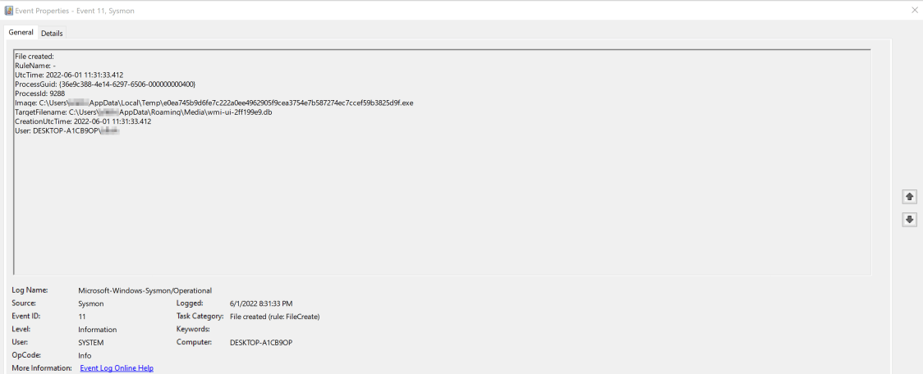Click the Log Name value Microsoft-Windows-Sysmon/Operational
Viewport: 923px width, 374px height.
click(145, 290)
